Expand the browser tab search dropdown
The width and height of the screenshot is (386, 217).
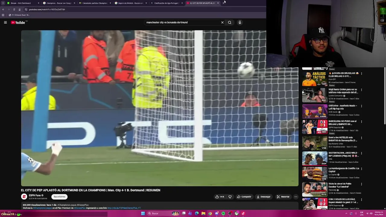click(x=3, y=3)
